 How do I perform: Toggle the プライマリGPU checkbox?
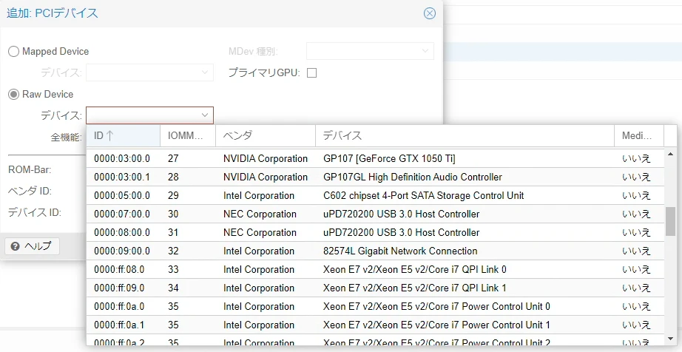tap(311, 73)
